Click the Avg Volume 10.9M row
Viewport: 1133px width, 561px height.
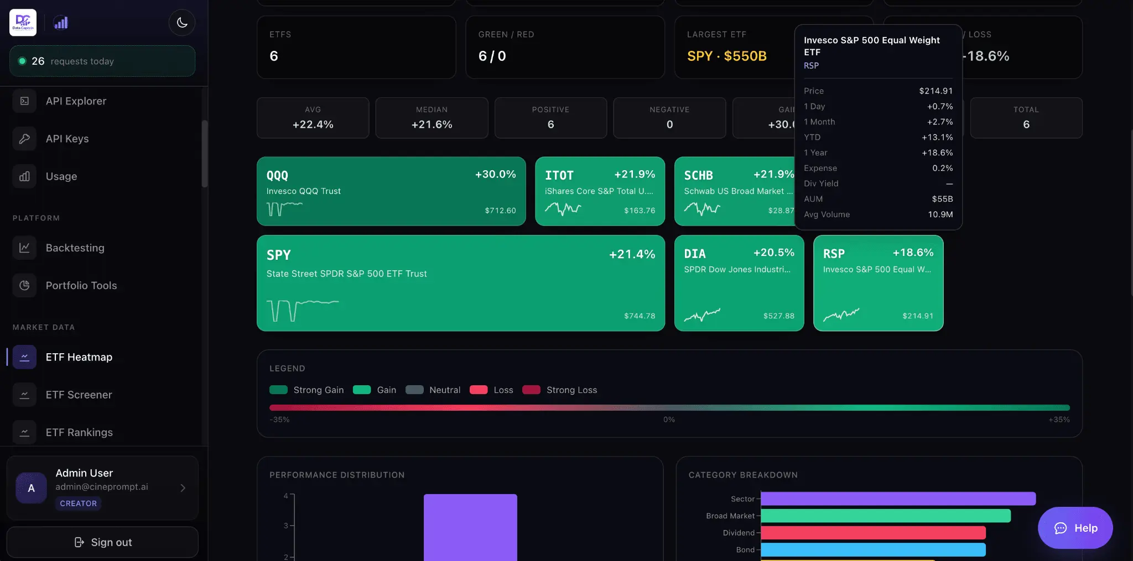(x=879, y=214)
